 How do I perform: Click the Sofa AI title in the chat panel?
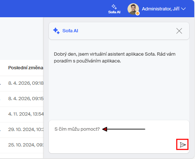coord(70,31)
